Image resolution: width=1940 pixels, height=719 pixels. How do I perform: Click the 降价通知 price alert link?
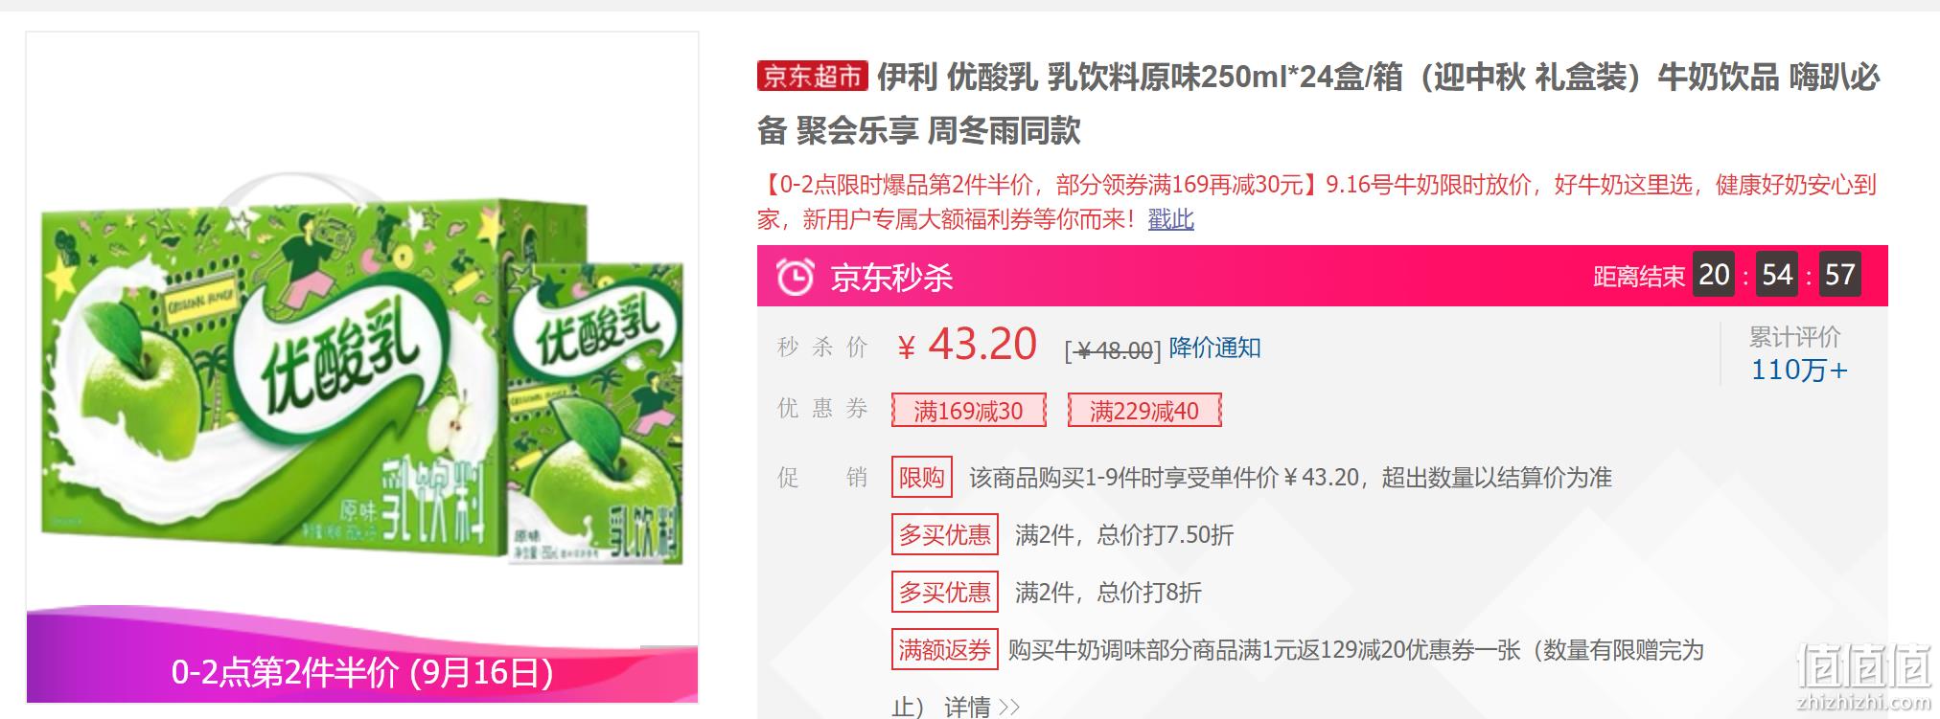pos(1214,348)
